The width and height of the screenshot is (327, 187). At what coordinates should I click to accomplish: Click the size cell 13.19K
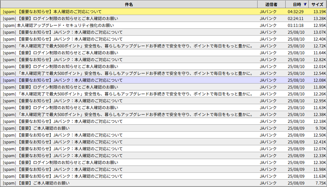(x=320, y=12)
